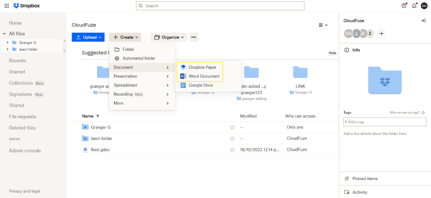431x198 pixels.
Task: Expand team folder in sidebar tree
Action: click(x=8, y=49)
